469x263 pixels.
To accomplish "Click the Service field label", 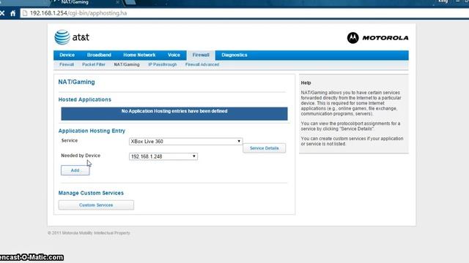I will 70,140.
